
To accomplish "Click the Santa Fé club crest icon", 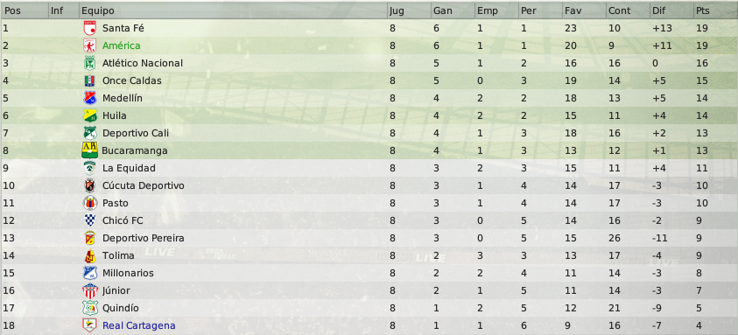I will tap(89, 28).
